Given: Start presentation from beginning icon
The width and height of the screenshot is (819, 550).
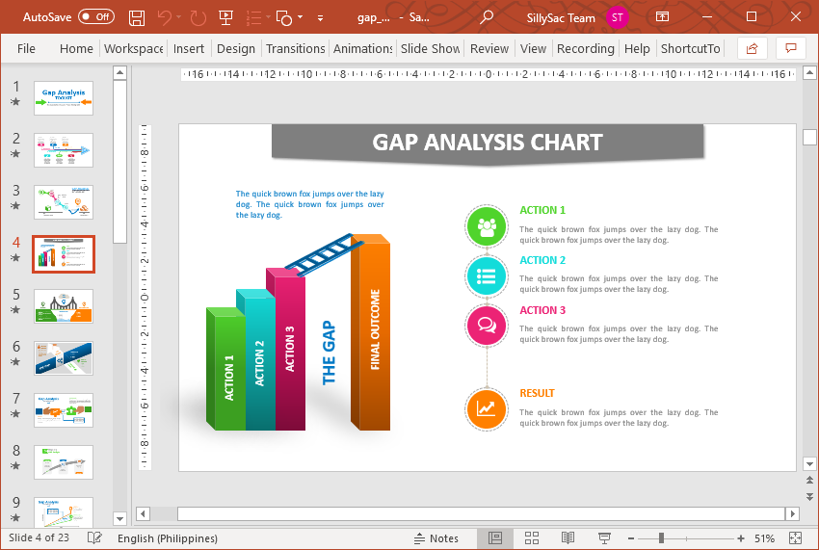Looking at the screenshot, I should pyautogui.click(x=225, y=17).
